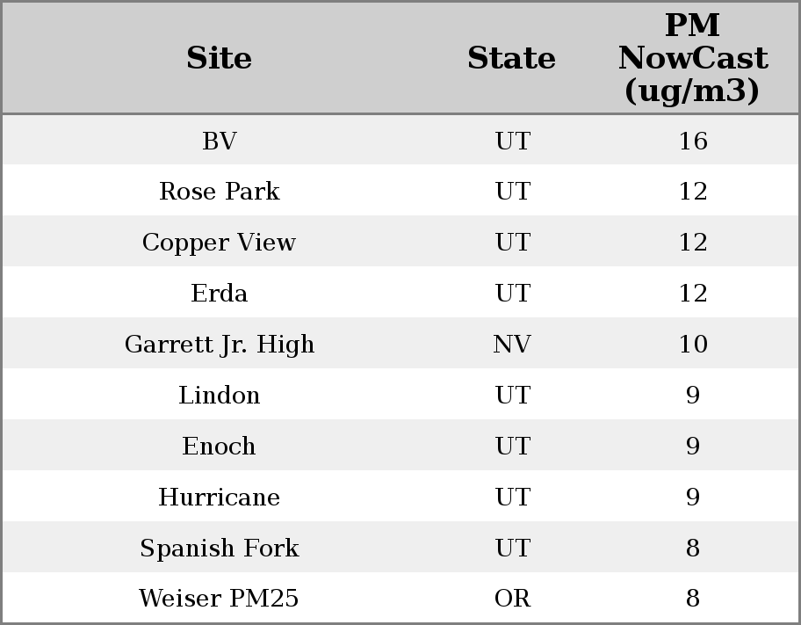Click the PM NowCast column header
The image size is (801, 625).
tap(692, 58)
